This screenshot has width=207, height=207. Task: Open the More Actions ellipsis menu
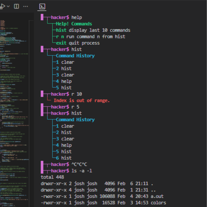[26, 6]
